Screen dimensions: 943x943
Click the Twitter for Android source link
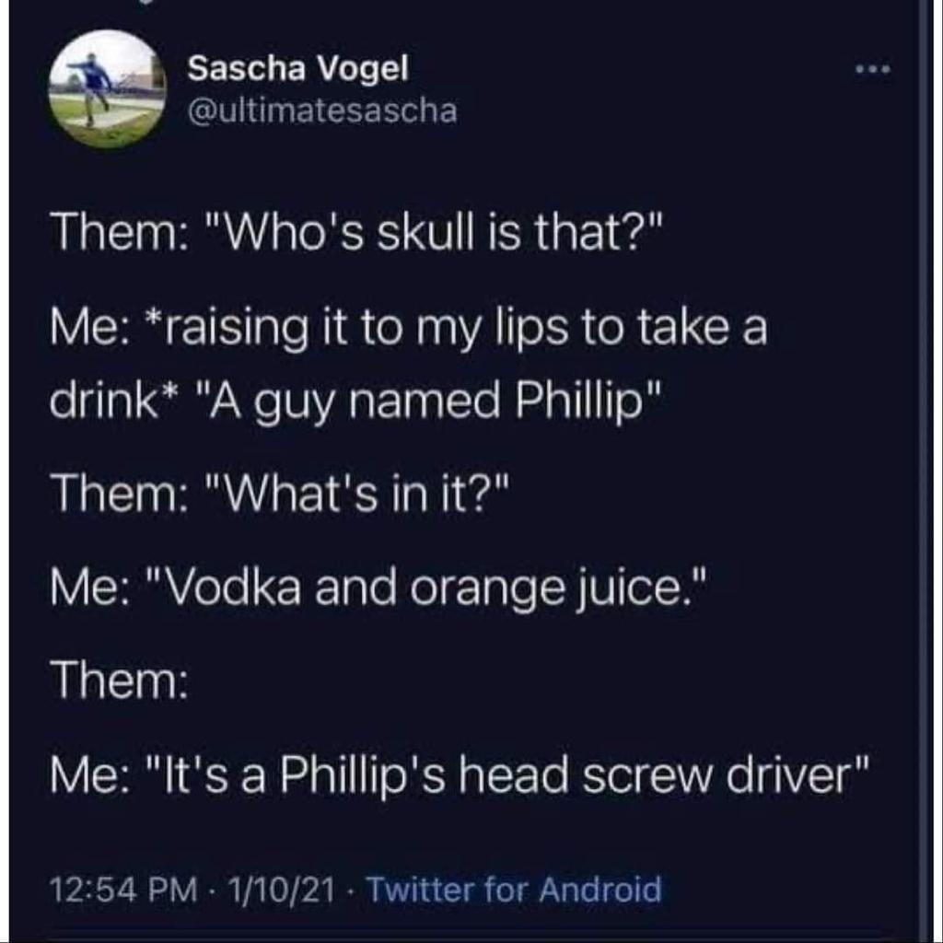click(514, 890)
